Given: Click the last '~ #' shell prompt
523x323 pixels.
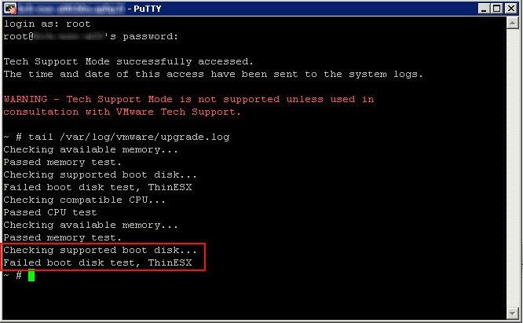Looking at the screenshot, I should click(x=13, y=275).
